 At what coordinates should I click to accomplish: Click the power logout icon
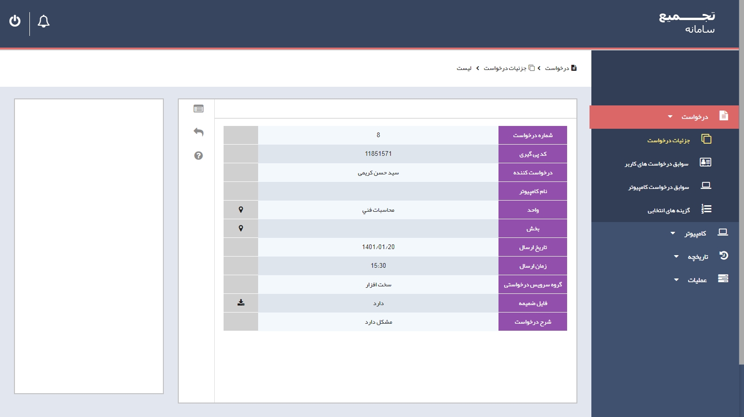point(15,21)
